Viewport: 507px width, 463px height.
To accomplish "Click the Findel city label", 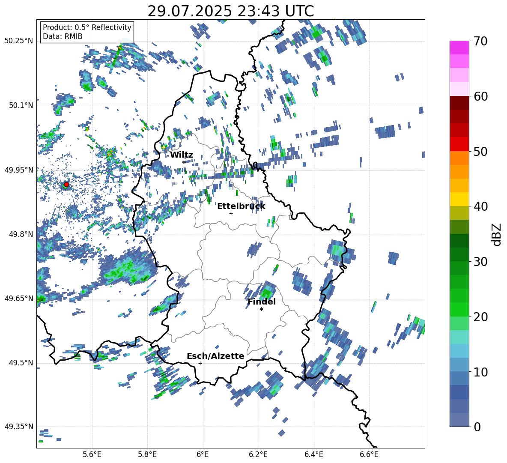I will point(262,302).
